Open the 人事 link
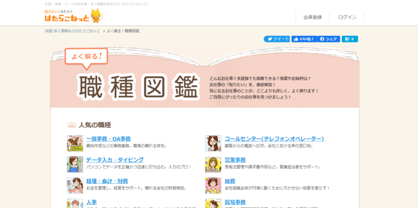418x208 pixels. 92,202
